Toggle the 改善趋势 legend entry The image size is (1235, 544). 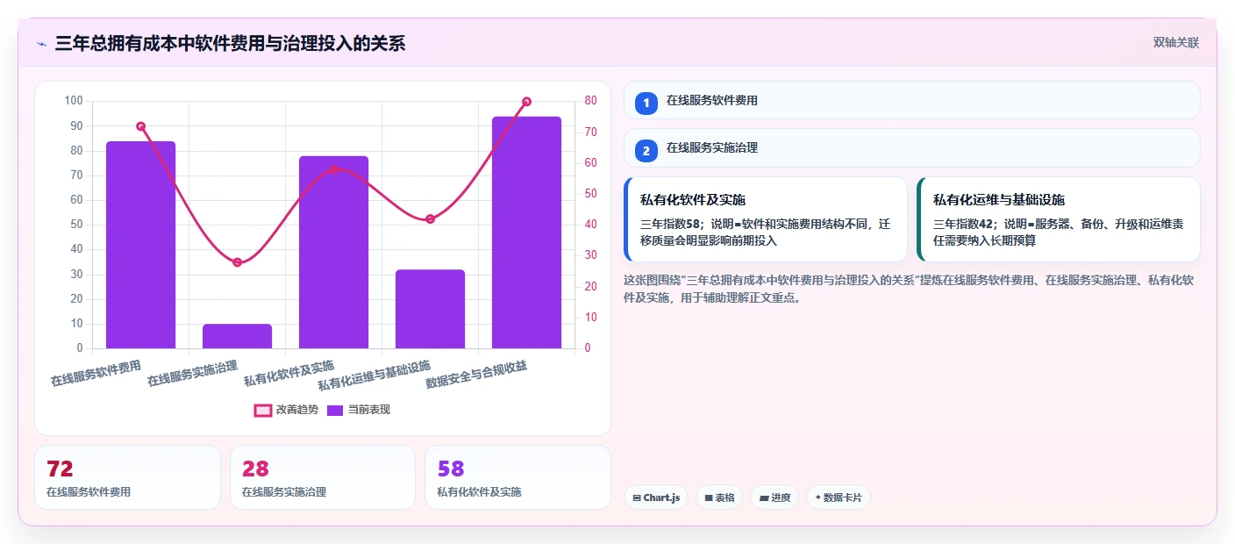pyautogui.click(x=286, y=410)
